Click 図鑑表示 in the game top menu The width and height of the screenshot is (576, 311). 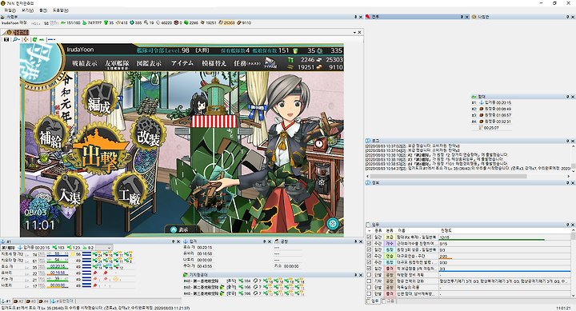click(x=149, y=63)
